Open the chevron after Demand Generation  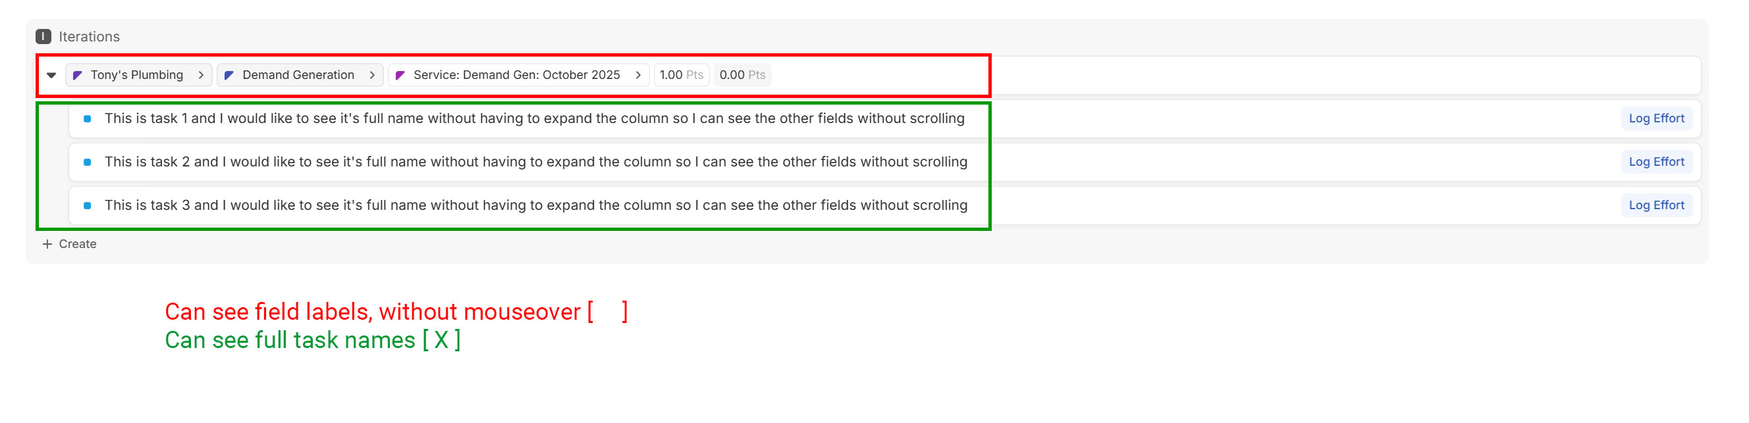[372, 75]
